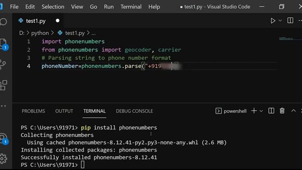Open editor More Actions ellipsis
The image size is (302, 170).
pos(300,20)
